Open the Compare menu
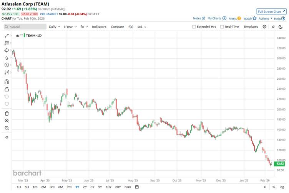 (118, 27)
